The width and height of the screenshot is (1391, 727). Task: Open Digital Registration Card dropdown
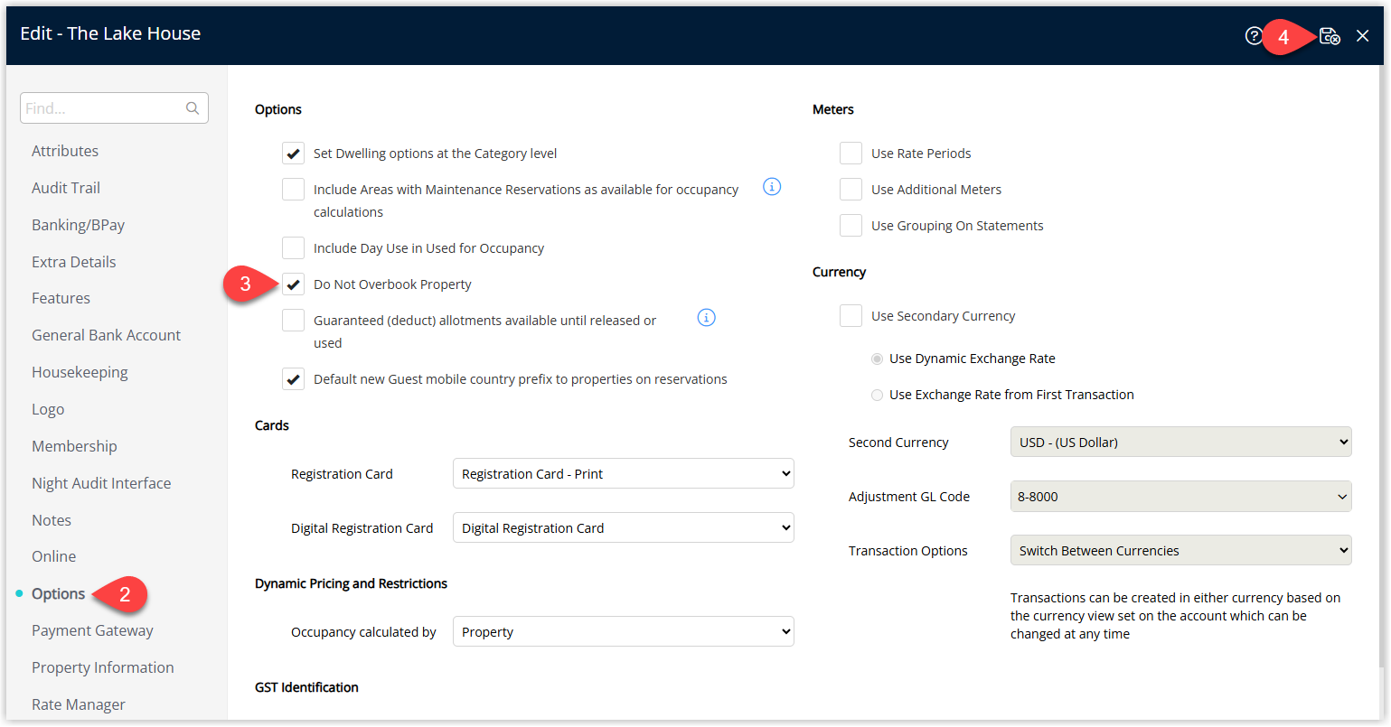tap(624, 528)
